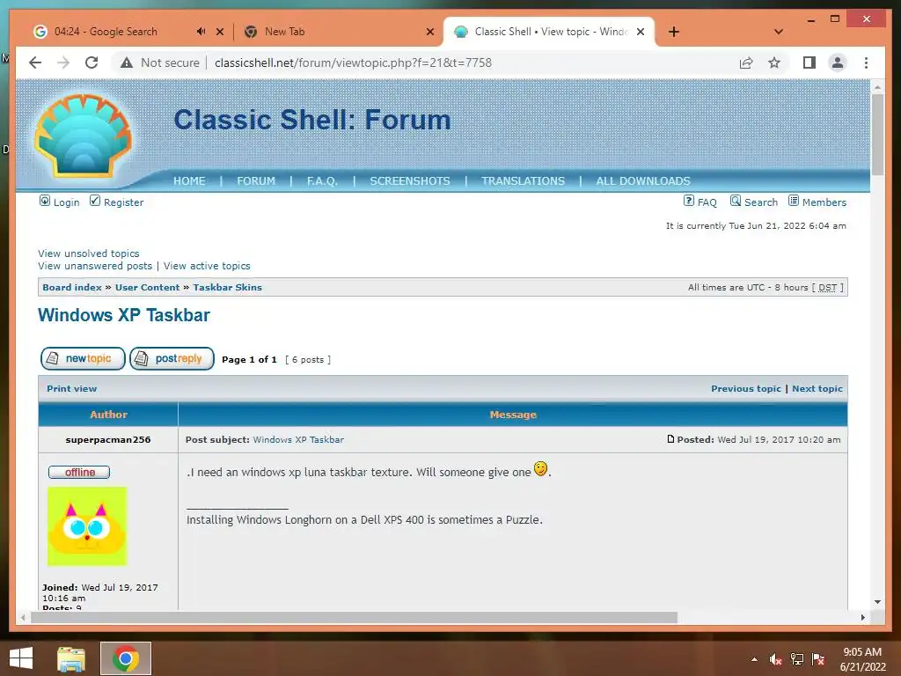Click the horizontal scrollbar thumb
Image resolution: width=901 pixels, height=676 pixels.
click(354, 617)
